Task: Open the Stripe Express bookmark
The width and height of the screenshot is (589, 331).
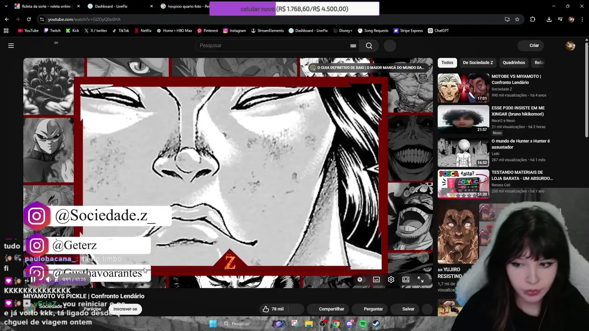Action: 408,31
